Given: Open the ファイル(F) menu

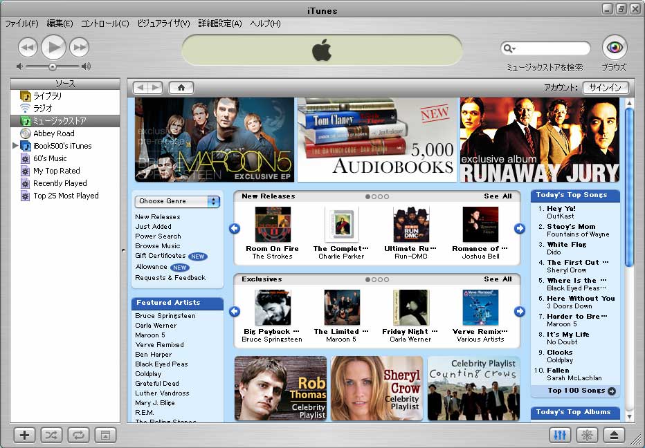Looking at the screenshot, I should pos(21,24).
